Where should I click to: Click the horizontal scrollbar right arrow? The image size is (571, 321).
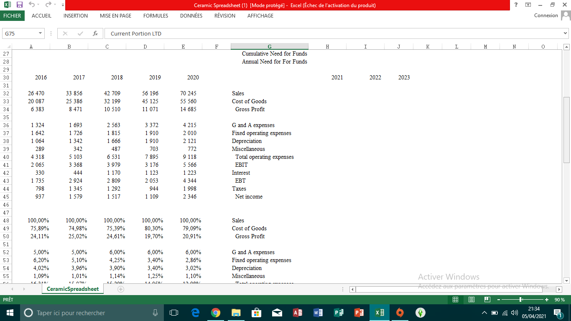(559, 289)
